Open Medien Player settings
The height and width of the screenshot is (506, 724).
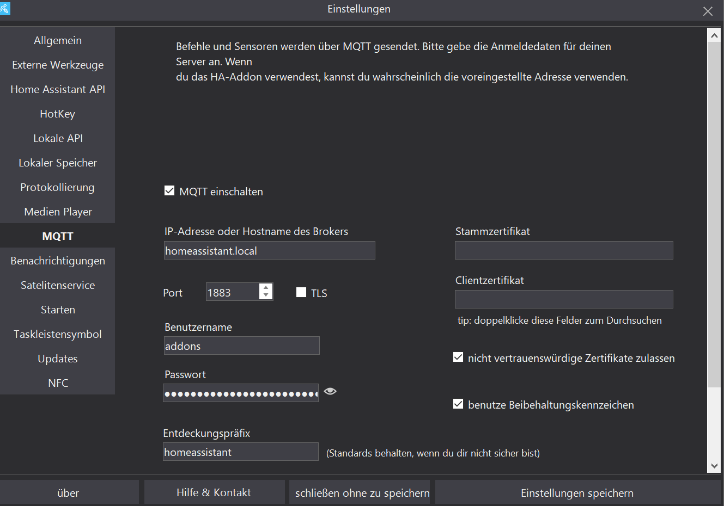[x=58, y=212]
